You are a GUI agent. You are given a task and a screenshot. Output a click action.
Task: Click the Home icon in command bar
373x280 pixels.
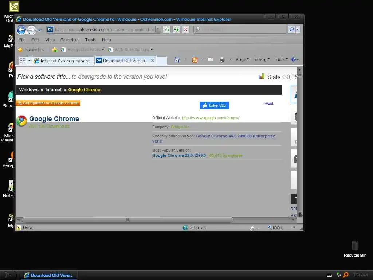pos(177,59)
